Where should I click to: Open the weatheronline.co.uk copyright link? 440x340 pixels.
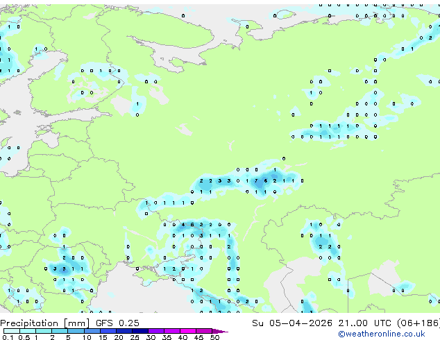(x=382, y=334)
